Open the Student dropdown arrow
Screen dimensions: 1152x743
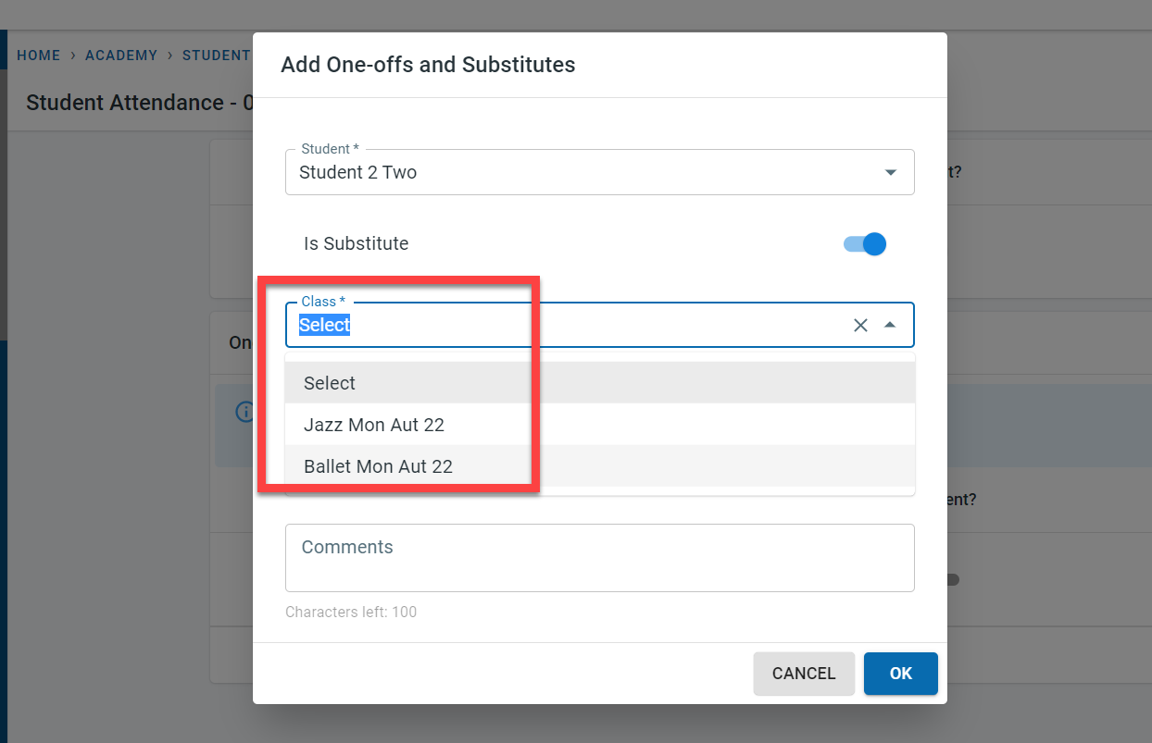(890, 172)
